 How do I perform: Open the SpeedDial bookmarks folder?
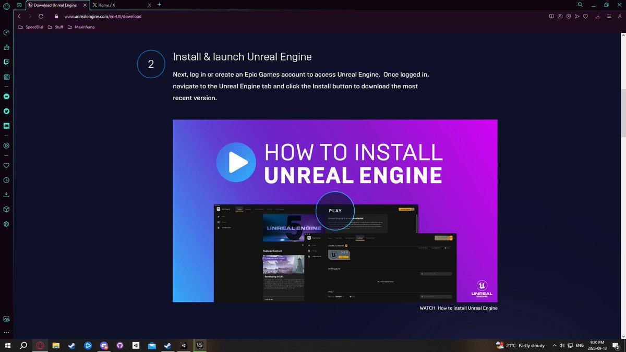[x=31, y=27]
